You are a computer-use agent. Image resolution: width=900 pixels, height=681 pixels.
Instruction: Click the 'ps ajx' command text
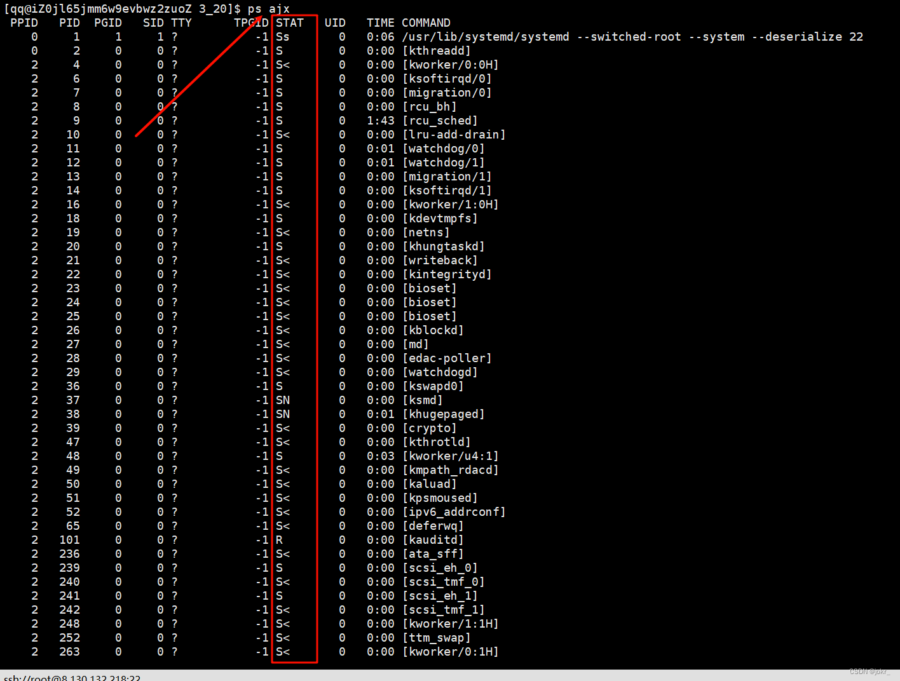pos(269,9)
